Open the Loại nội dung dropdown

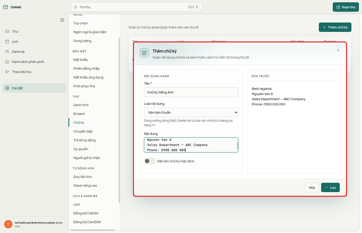[x=191, y=112]
